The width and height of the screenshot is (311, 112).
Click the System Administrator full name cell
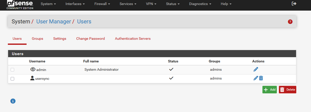click(x=101, y=69)
